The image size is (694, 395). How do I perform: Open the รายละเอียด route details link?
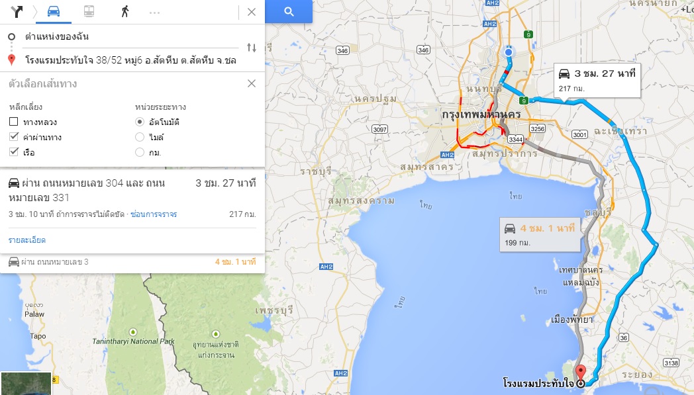(x=27, y=240)
